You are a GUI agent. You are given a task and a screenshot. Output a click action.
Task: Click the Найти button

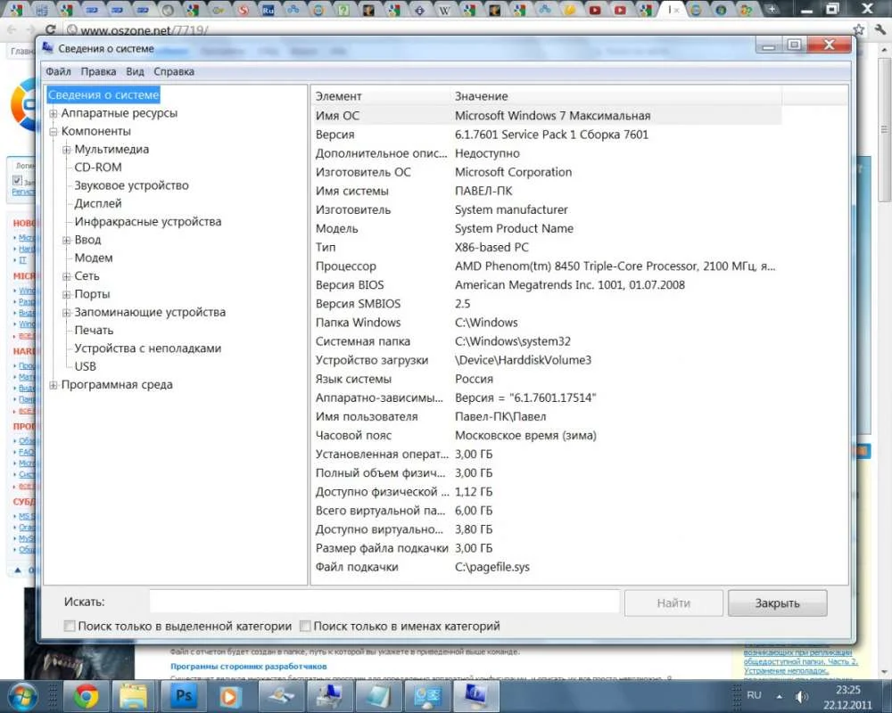pos(673,603)
